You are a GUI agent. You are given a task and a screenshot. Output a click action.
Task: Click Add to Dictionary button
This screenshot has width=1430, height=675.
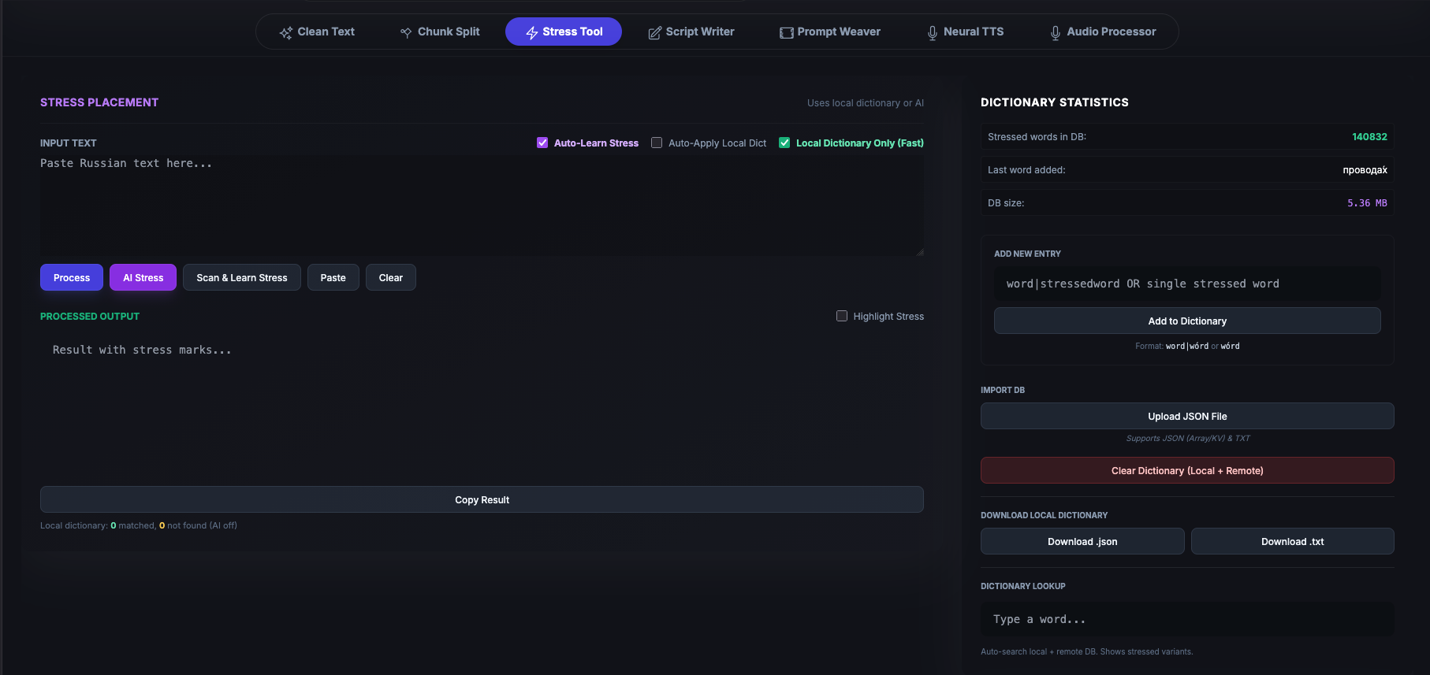pyautogui.click(x=1187, y=321)
